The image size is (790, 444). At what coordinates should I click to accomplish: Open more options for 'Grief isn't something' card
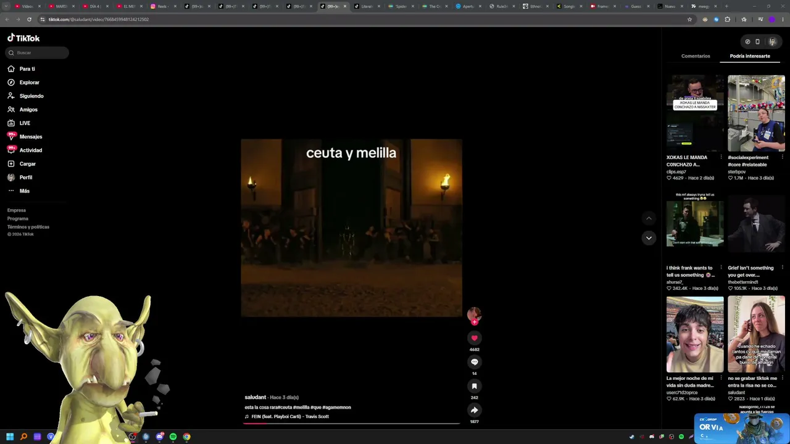coord(782,268)
